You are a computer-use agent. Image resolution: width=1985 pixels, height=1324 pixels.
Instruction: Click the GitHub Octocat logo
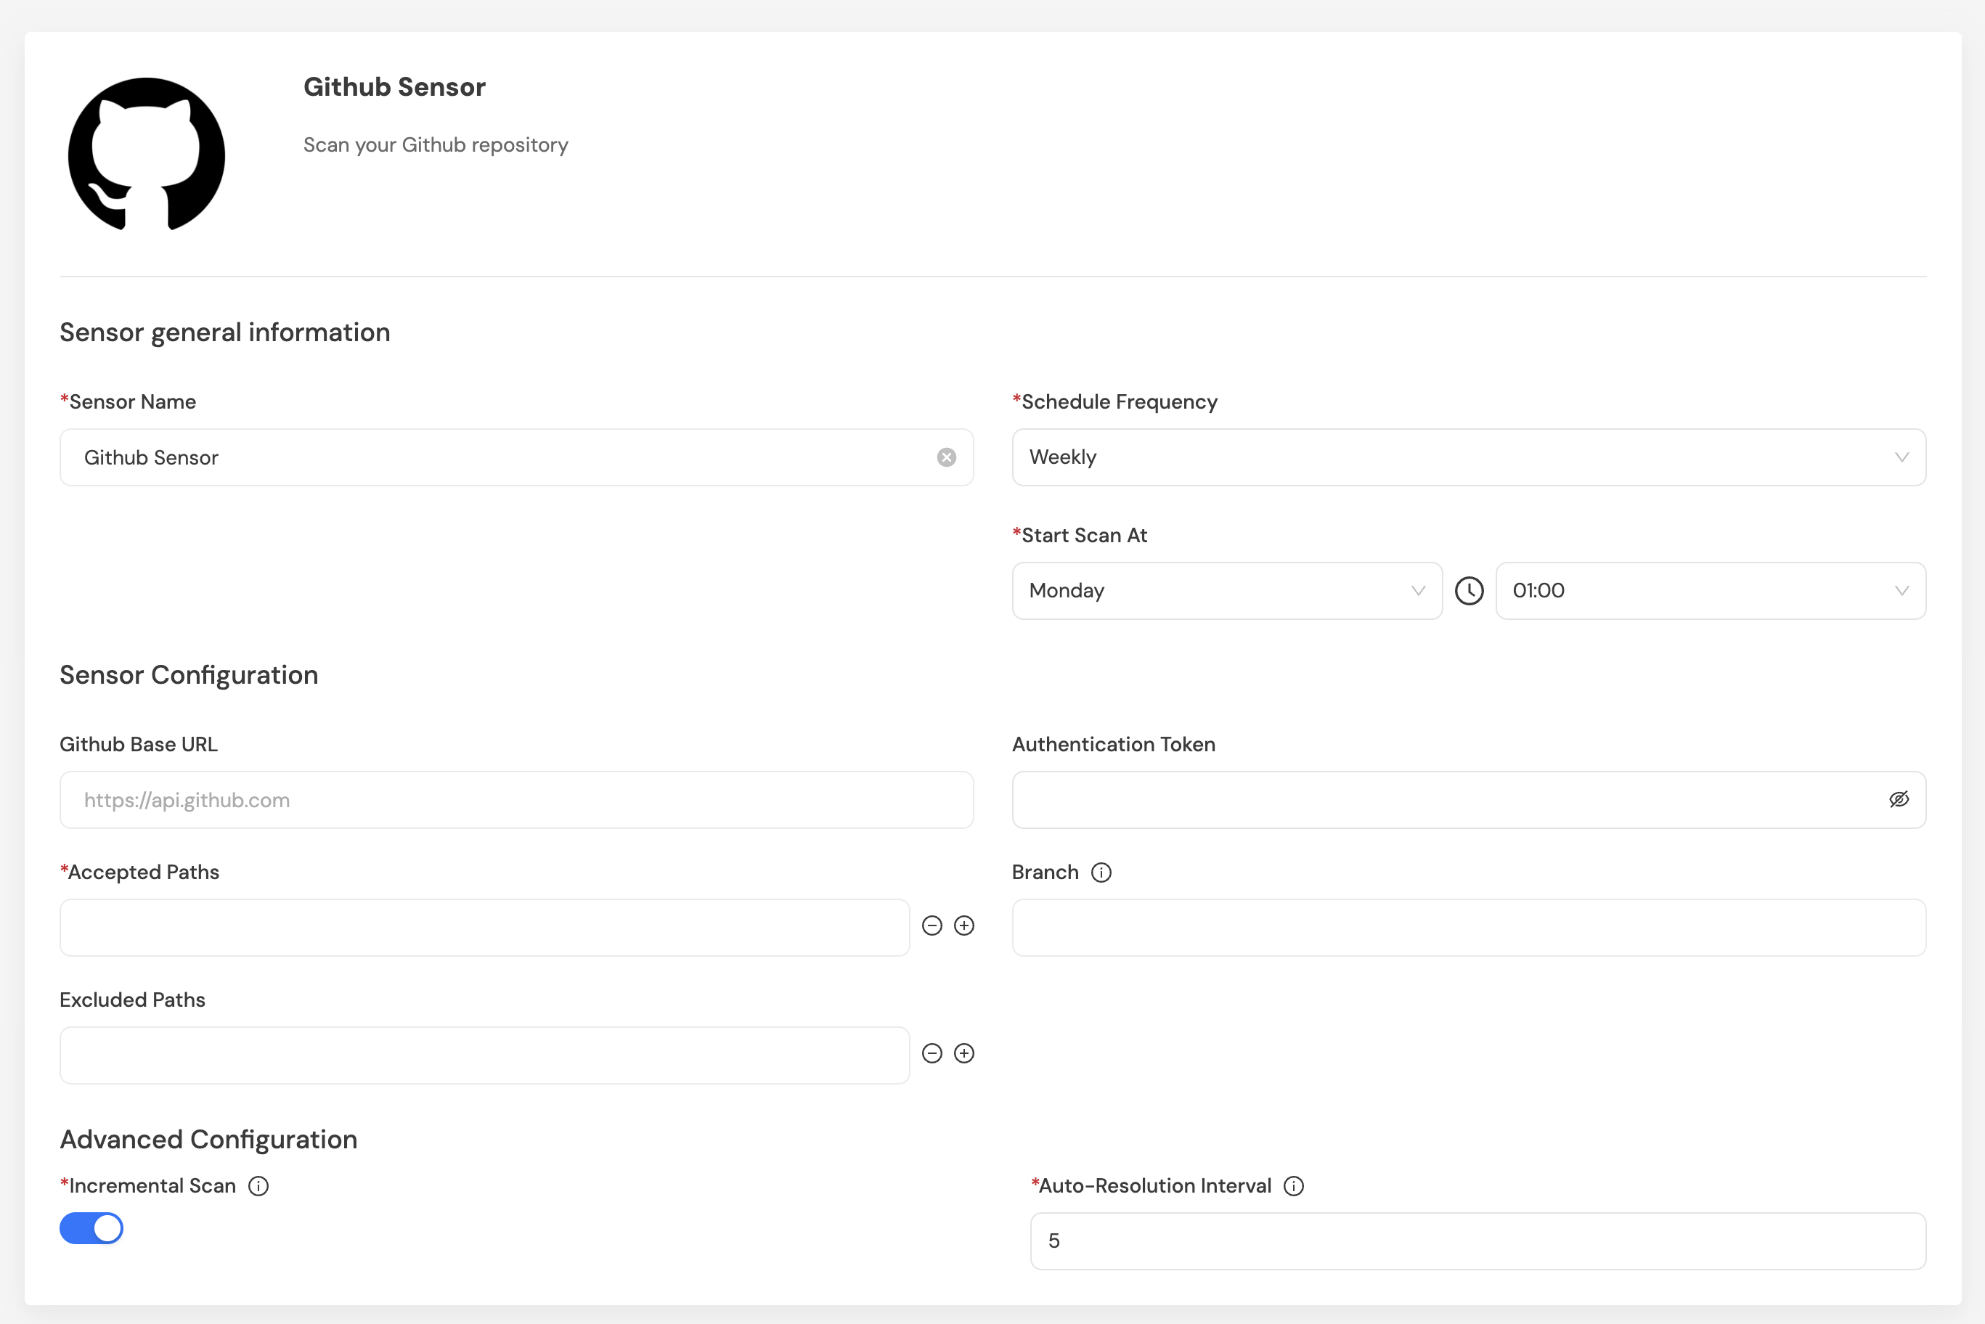[146, 154]
